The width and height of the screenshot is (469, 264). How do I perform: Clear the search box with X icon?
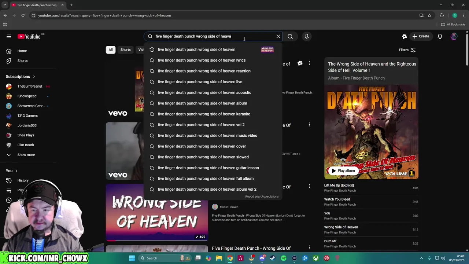pyautogui.click(x=278, y=36)
